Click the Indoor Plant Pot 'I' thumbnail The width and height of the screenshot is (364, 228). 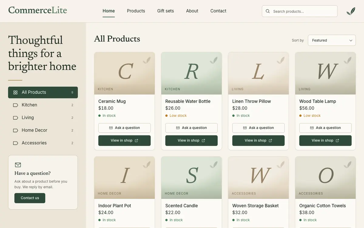pos(124,178)
